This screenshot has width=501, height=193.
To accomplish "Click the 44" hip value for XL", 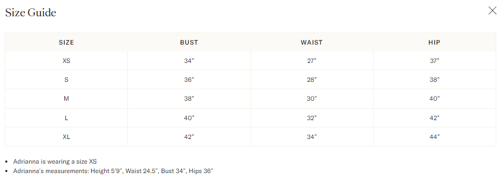I will pos(435,137).
